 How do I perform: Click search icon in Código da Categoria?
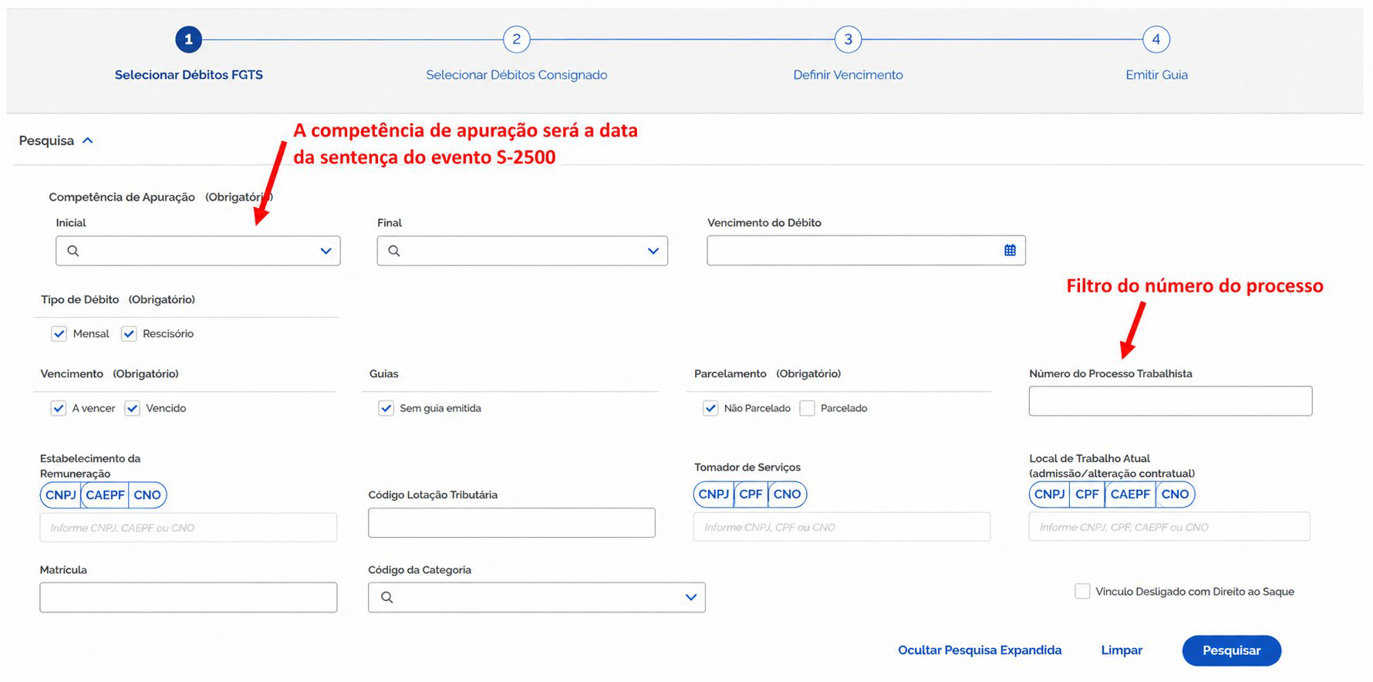(x=387, y=597)
